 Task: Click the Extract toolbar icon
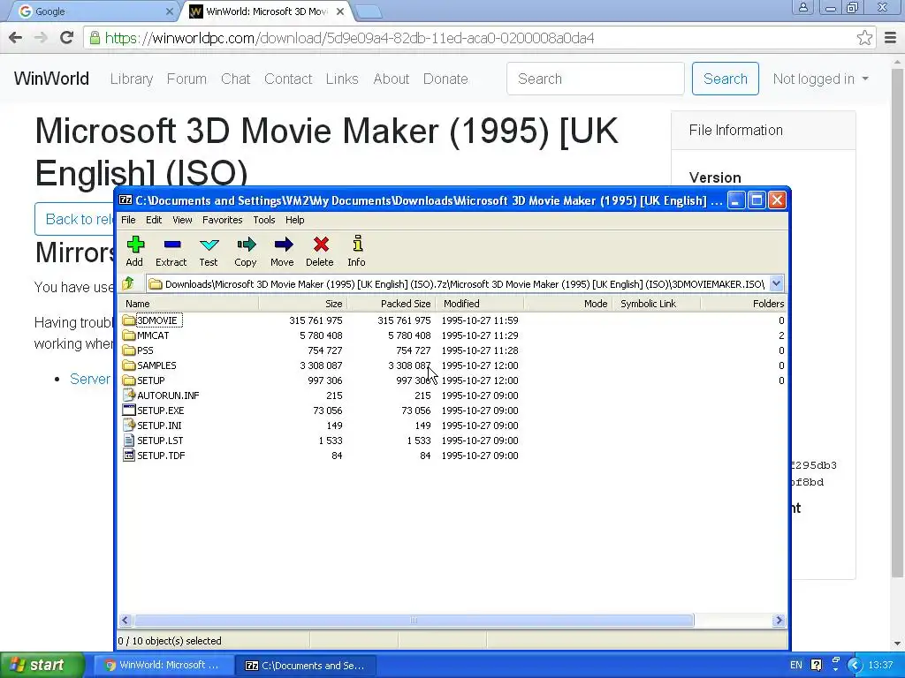[x=172, y=245]
